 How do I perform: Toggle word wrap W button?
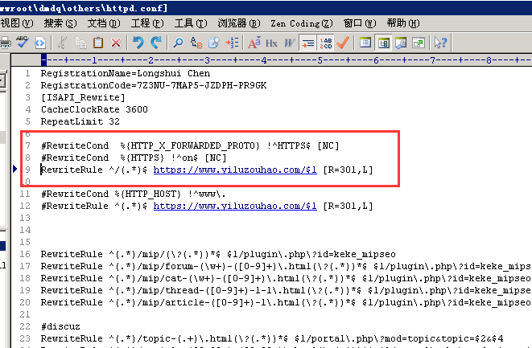pos(289,43)
